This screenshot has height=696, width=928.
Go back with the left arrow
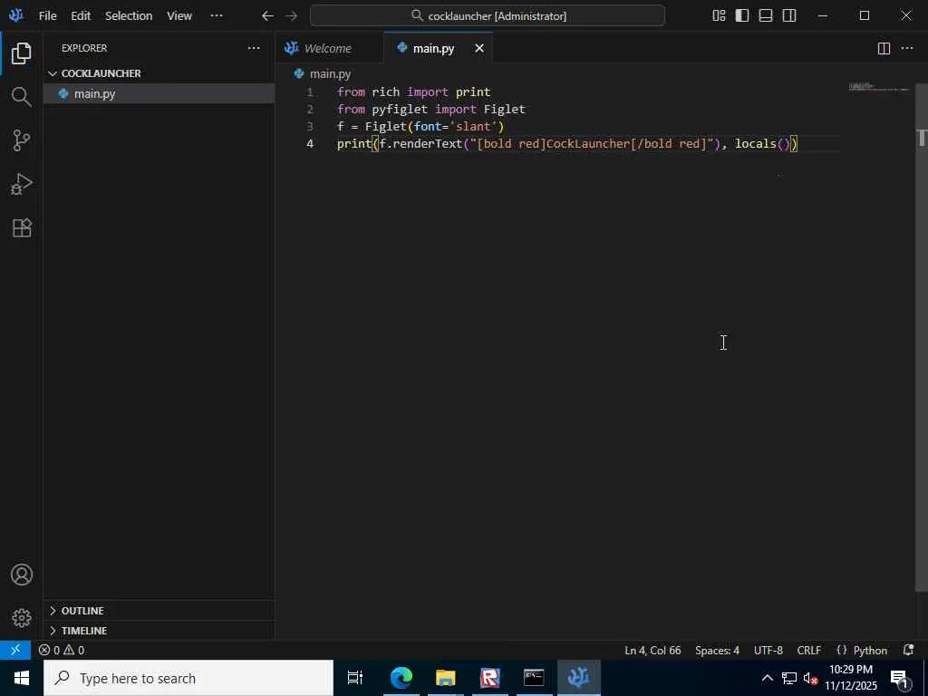pos(267,16)
